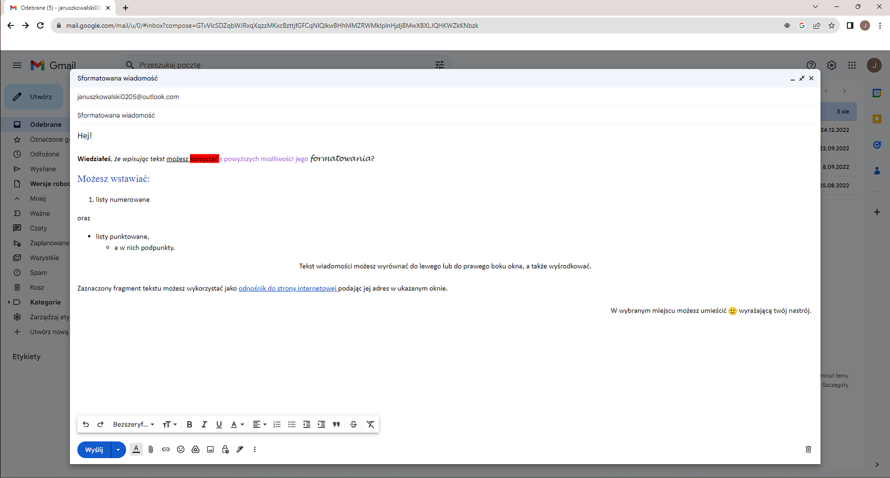Click the red highlighted word korzystać

(204, 159)
